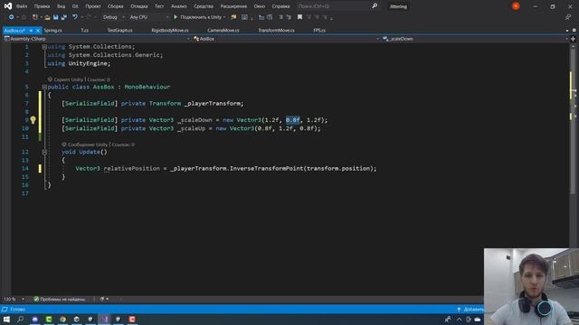
Task: Switch to the TransformMove.cs tab
Action: click(276, 31)
